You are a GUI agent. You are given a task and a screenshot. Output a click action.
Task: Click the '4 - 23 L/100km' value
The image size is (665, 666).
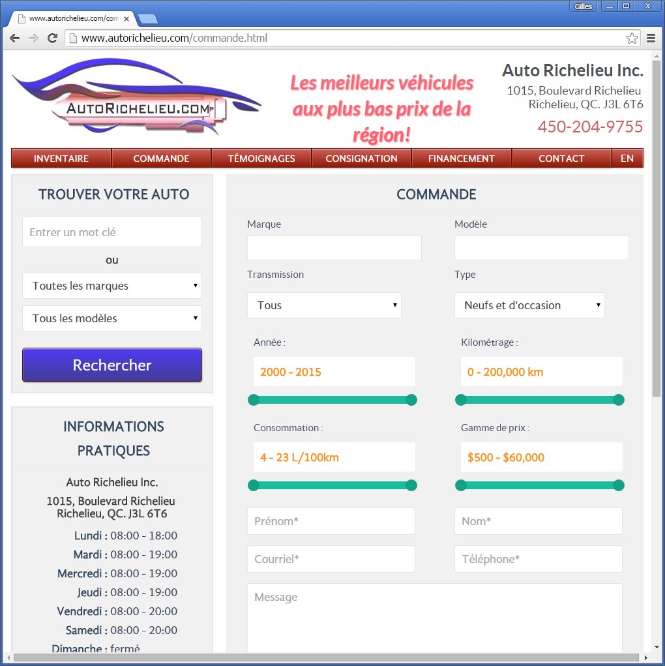(x=299, y=457)
